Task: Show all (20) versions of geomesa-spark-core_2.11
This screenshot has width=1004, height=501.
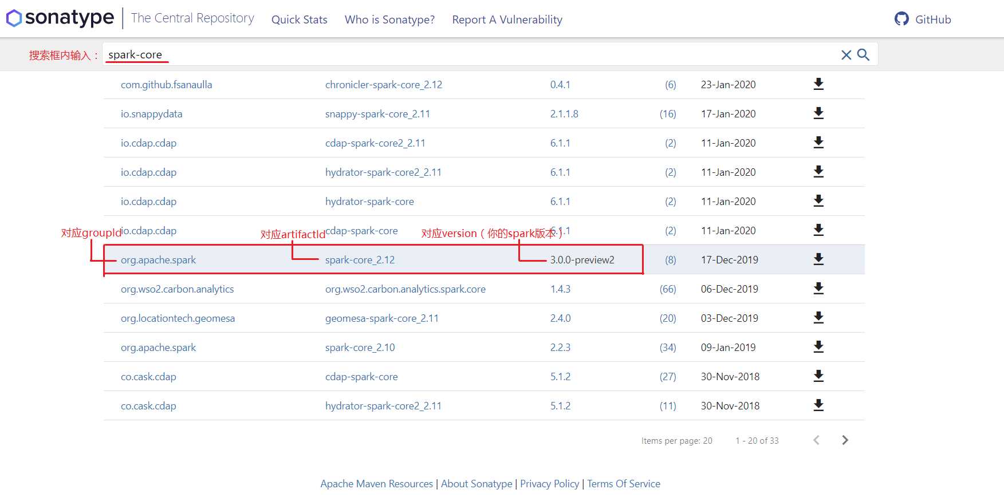Action: 668,318
